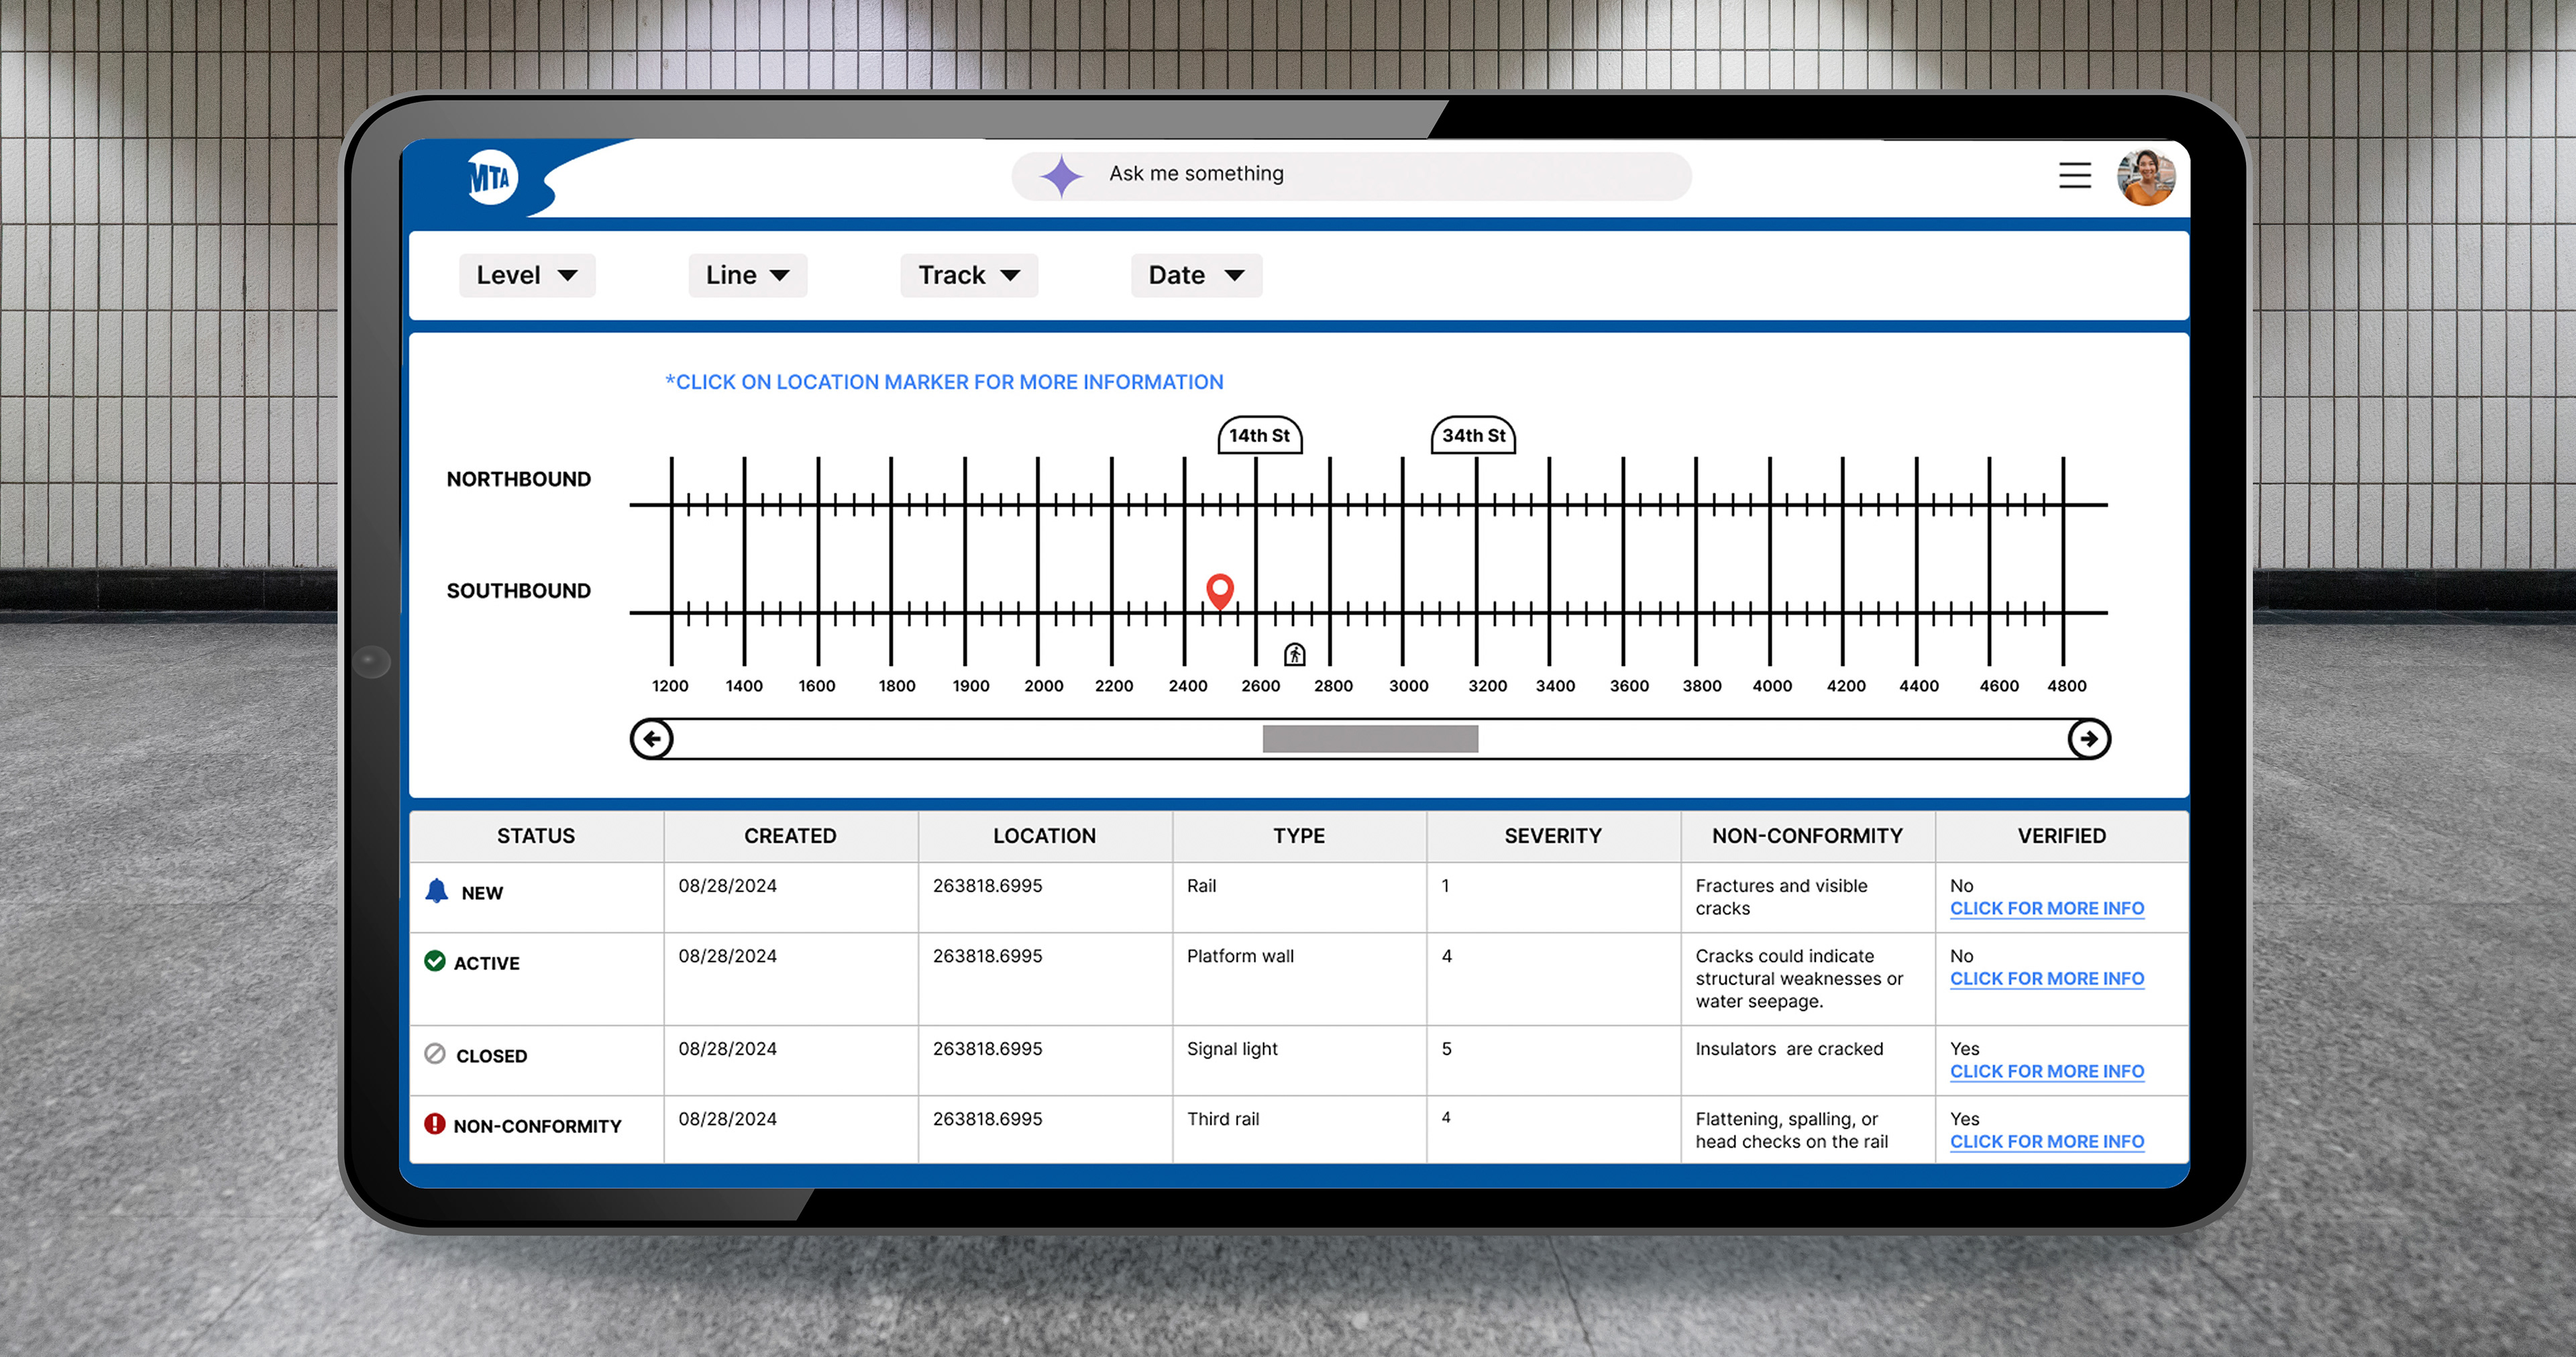This screenshot has height=1357, width=2576.
Task: Click the 14th St station label
Action: tap(1259, 436)
